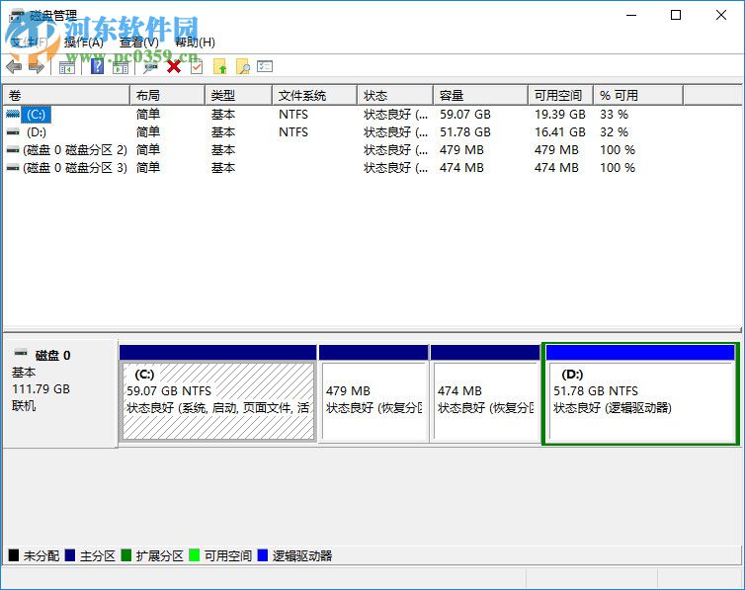Click the 19.39 GB free space cell
The image size is (745, 590).
point(560,115)
